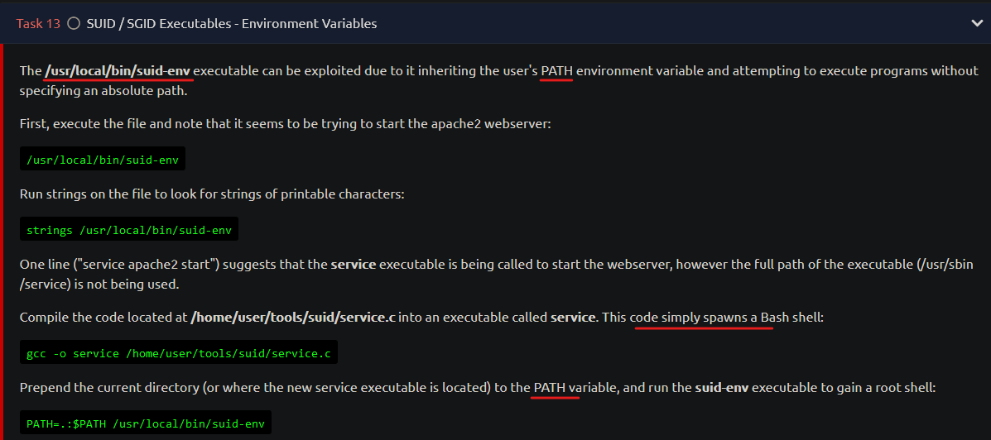Click the 'SUID / SGID Executables - Environment Variables' title

coord(231,23)
